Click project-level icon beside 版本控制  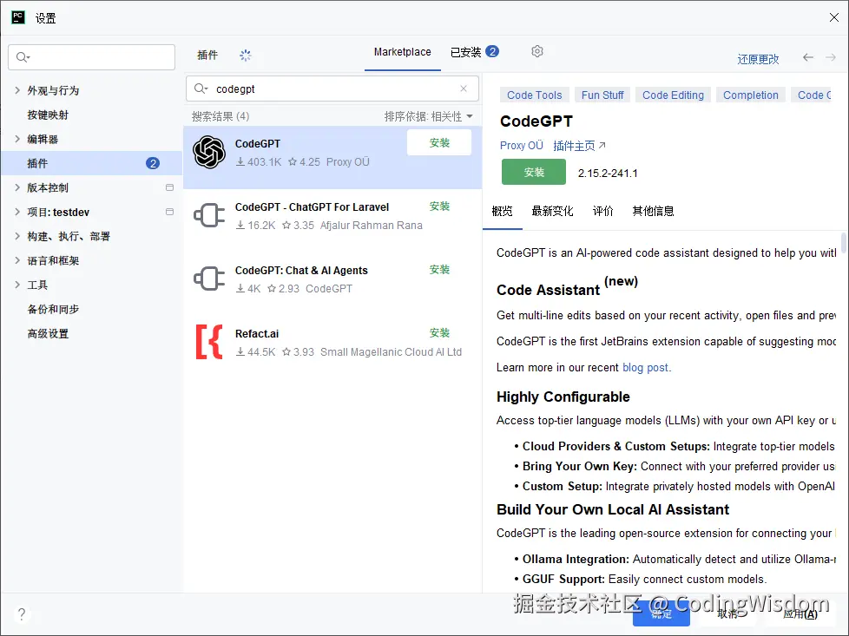[x=169, y=187]
